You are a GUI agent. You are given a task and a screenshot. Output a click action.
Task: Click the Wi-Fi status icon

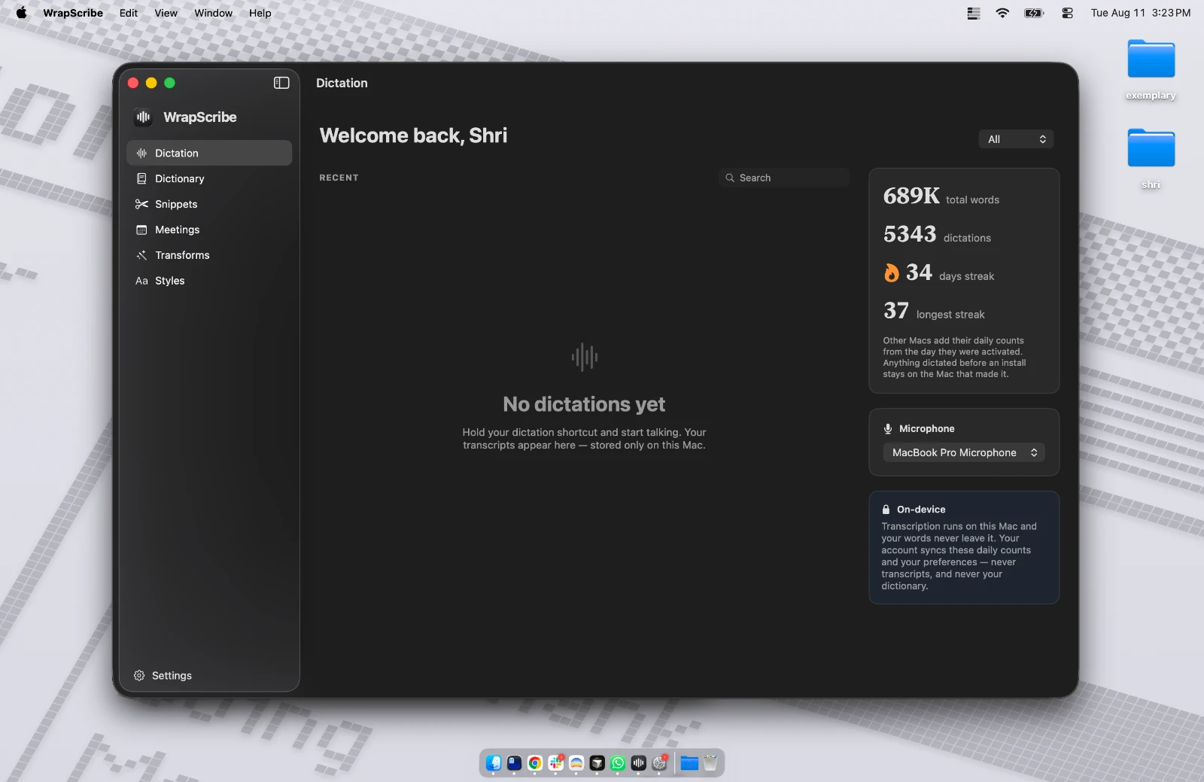1002,13
